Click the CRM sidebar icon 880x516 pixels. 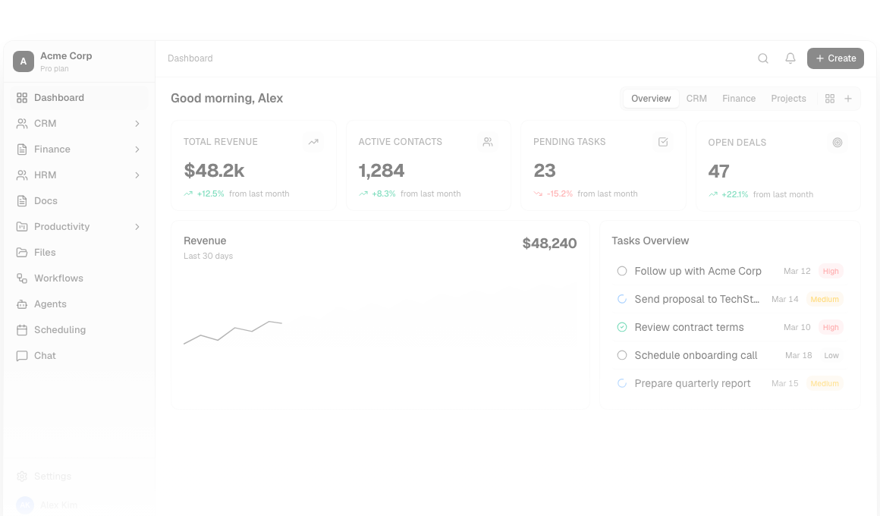(22, 124)
